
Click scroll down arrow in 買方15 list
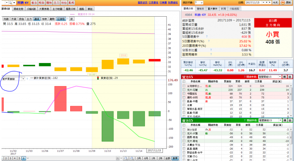(x=291, y=116)
